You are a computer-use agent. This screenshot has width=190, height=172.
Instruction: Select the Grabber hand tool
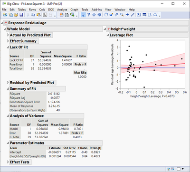[x=106, y=15]
